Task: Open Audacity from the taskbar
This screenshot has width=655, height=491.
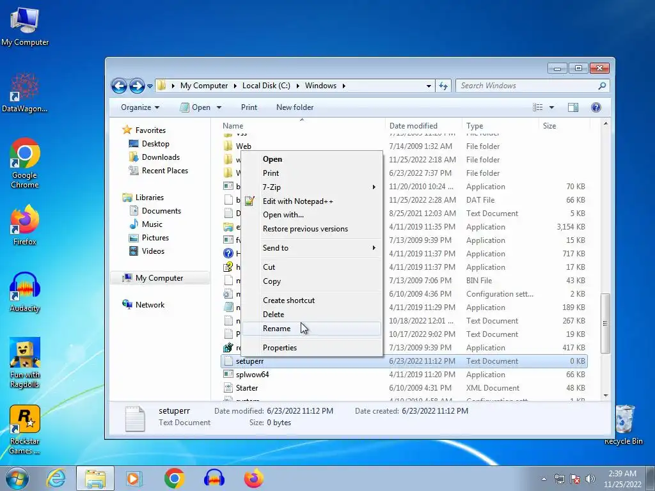Action: pyautogui.click(x=214, y=478)
